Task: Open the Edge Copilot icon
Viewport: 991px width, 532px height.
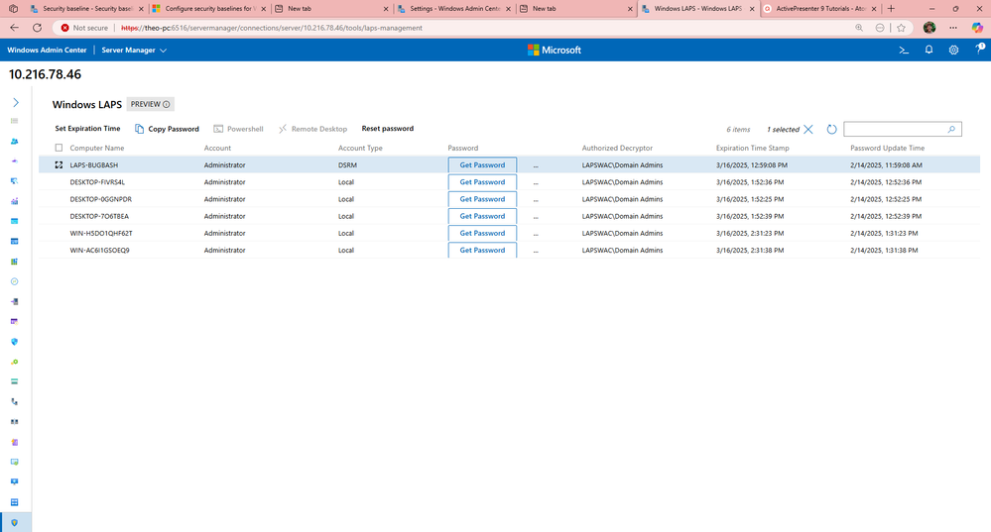Action: [977, 28]
